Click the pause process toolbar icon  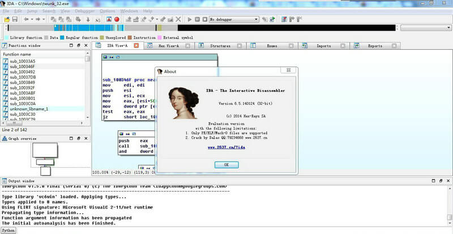(x=196, y=19)
